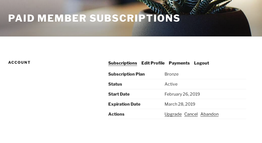
Task: Open the Subscriptions tab
Action: (122, 63)
